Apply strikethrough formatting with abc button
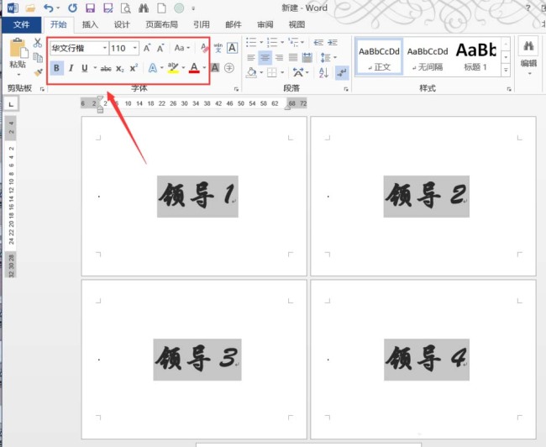 (106, 68)
